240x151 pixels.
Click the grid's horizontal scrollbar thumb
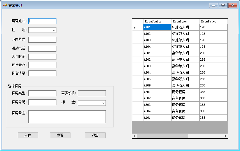pyautogui.click(x=163, y=136)
